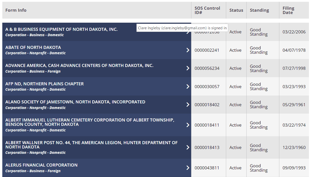Click the chevron on AFP ND, NORTHERN PLAINS CHAPTER
This screenshot has width=311, height=177.
point(188,86)
